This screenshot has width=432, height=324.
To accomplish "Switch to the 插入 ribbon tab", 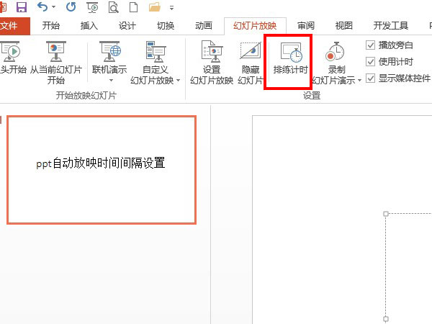I will tap(89, 27).
